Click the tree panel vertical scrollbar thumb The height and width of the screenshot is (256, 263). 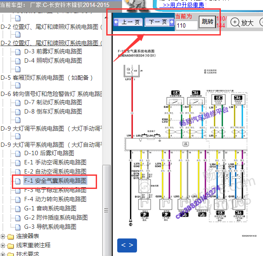[106, 210]
